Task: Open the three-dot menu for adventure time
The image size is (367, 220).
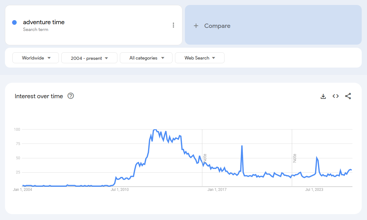Action: [x=173, y=25]
